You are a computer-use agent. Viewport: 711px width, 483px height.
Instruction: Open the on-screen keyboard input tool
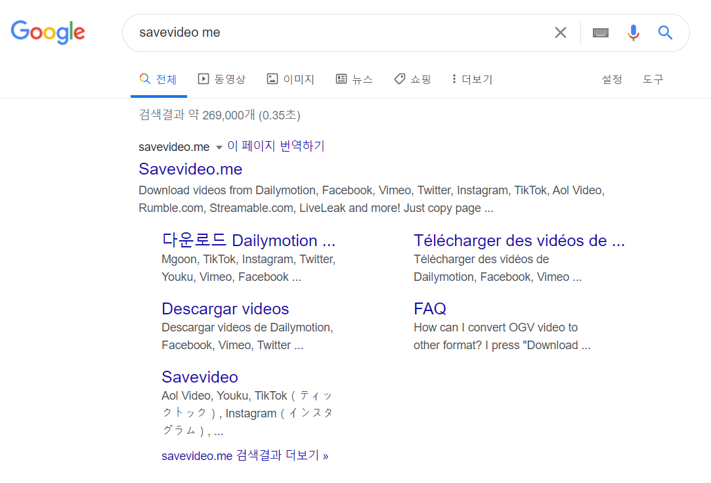click(600, 33)
